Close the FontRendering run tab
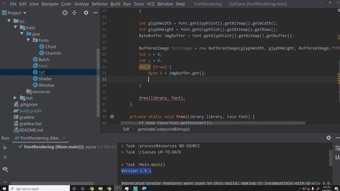The width and height of the screenshot is (340, 191). point(64,138)
